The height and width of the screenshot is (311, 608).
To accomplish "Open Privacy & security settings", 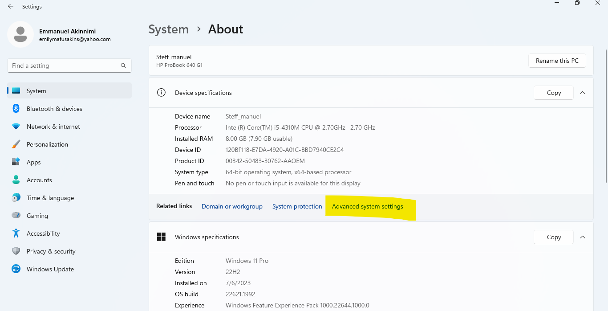I will 69,251.
